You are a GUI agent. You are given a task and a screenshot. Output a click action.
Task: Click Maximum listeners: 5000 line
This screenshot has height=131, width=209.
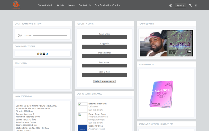(28, 117)
